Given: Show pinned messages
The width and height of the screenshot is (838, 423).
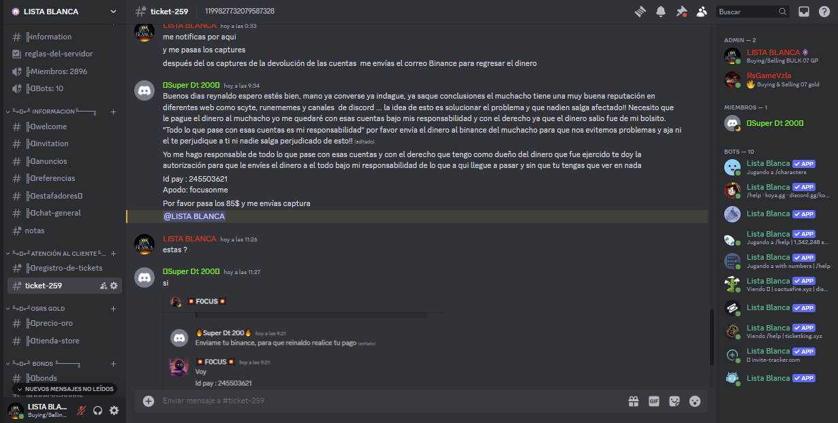Looking at the screenshot, I should tap(681, 12).
